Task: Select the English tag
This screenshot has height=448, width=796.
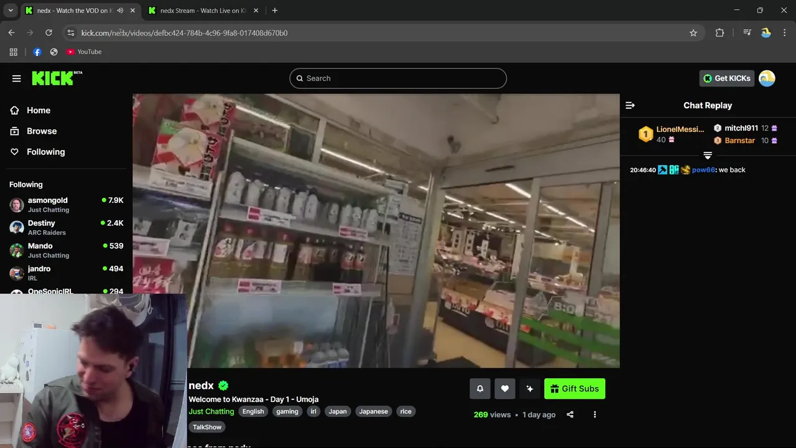Action: [253, 411]
